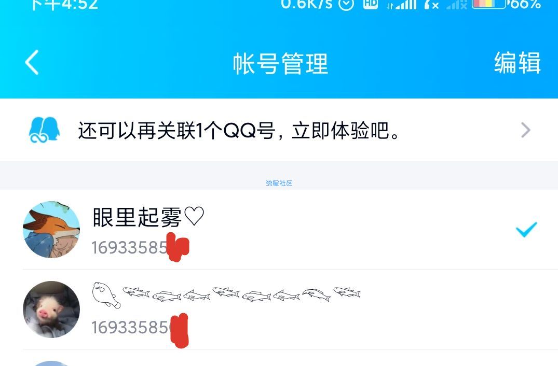Tap the seal emoji in second nickname
The height and width of the screenshot is (366, 558).
[106, 295]
